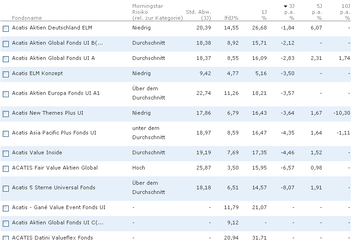Select 1J value 31,71
Screen dimensions: 354x240
pos(260,238)
